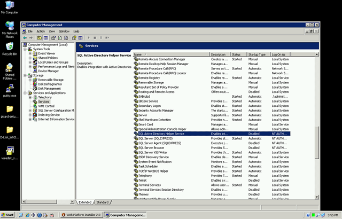Expand Internet Information Services node
This screenshot has width=342, height=219.
(x=30, y=119)
